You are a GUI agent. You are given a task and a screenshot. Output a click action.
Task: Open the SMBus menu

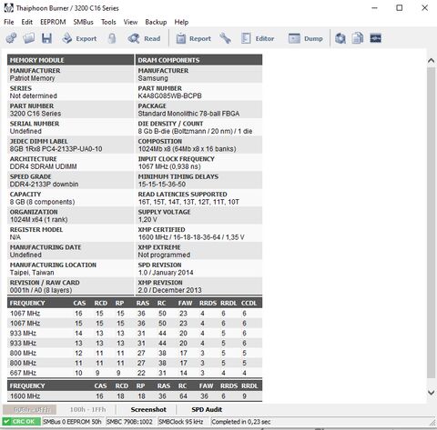coord(83,22)
